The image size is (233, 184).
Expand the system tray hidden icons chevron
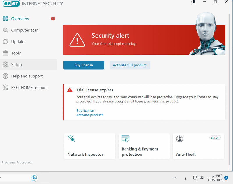tap(176, 178)
